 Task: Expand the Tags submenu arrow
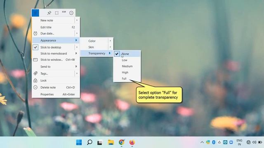coord(77,73)
